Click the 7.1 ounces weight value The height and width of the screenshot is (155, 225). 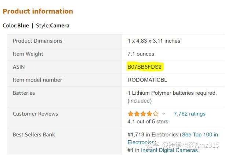[141, 54]
